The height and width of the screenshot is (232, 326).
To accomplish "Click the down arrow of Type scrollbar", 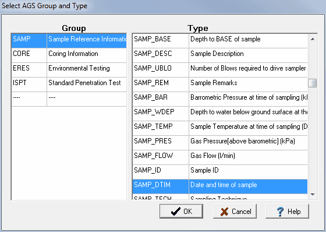I will click(x=313, y=195).
